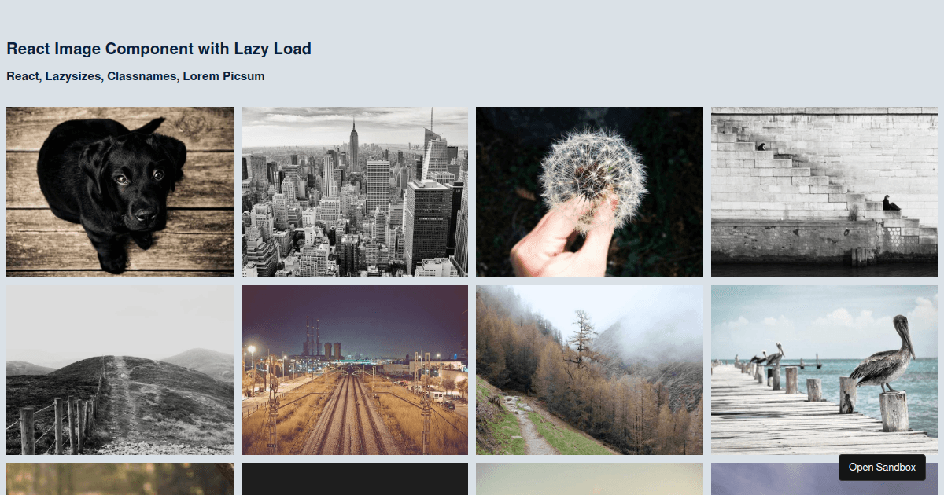Click the React, Lazysizes, Classnames, Lorem Picsum subtitle
Viewport: 944px width, 495px height.
135,76
